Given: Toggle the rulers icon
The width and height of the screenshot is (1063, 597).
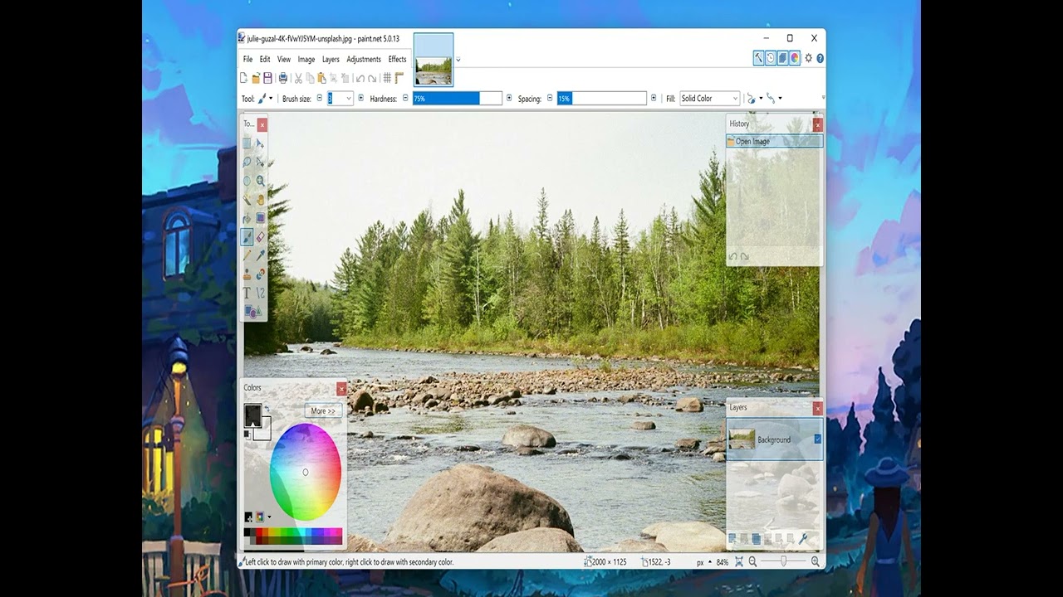Looking at the screenshot, I should (x=399, y=78).
